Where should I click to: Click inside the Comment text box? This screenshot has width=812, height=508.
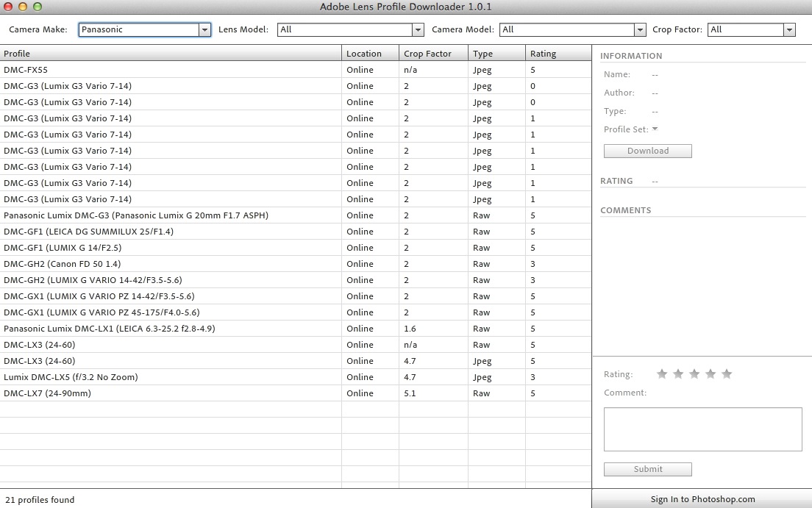[702, 429]
